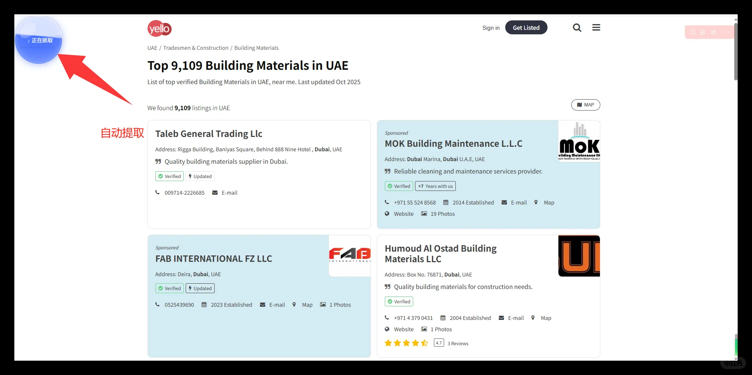Open the site search magnifier icon
Screen dimensions: 752x375
point(577,28)
